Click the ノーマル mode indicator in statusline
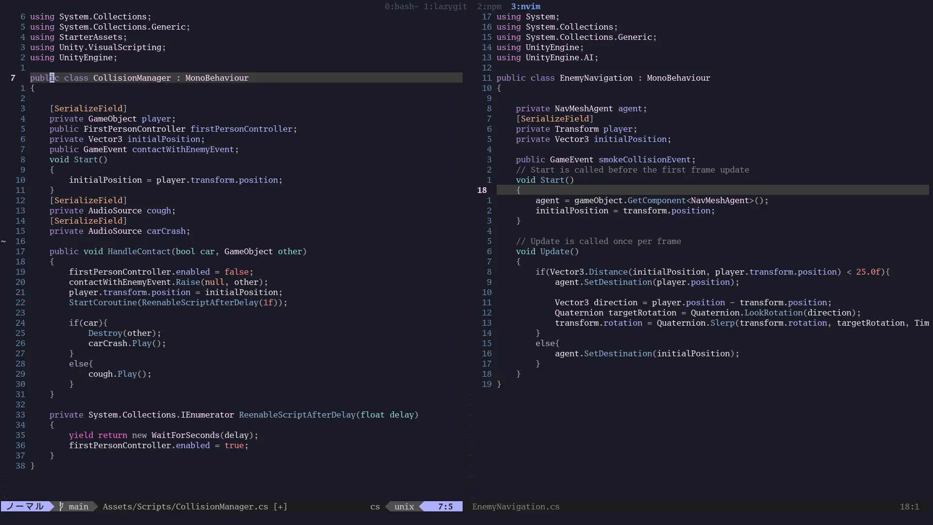The image size is (933, 525). click(25, 507)
